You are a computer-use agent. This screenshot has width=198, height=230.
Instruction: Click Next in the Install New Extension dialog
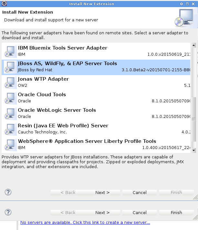(102, 193)
